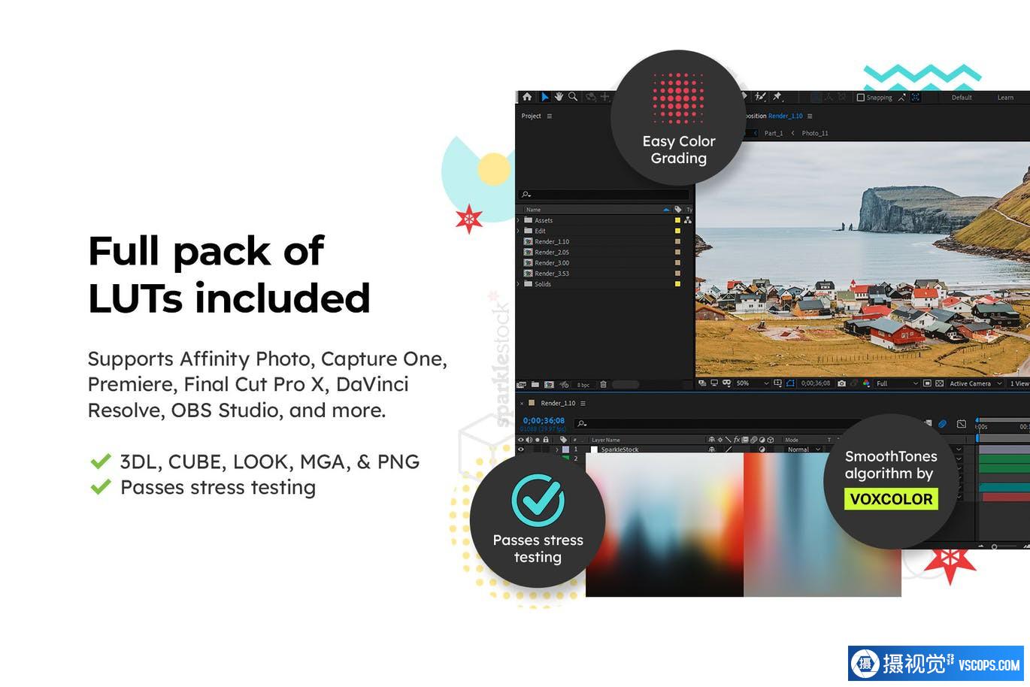Open the Project panel menu
Viewport: 1030px width, 687px height.
(550, 116)
